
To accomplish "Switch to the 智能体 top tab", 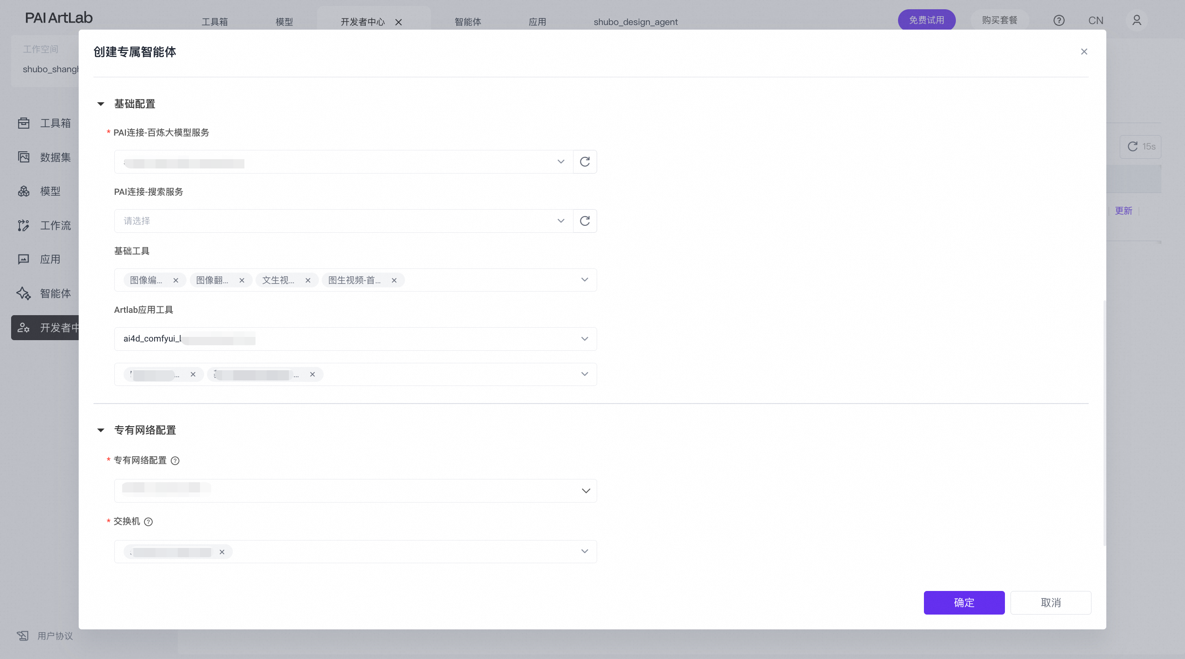I will tap(468, 22).
